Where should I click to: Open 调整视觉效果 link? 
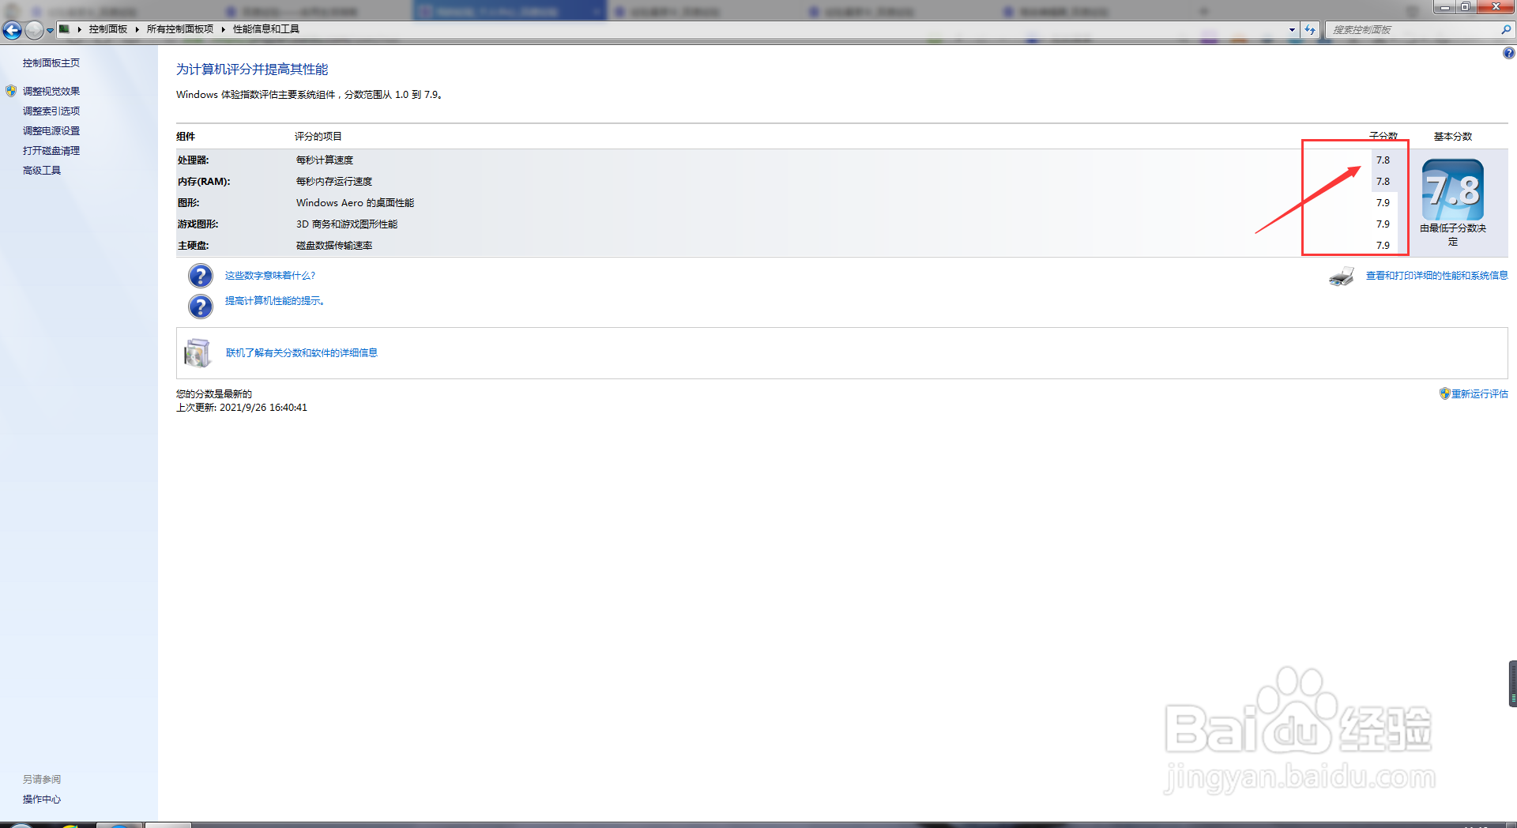click(51, 92)
